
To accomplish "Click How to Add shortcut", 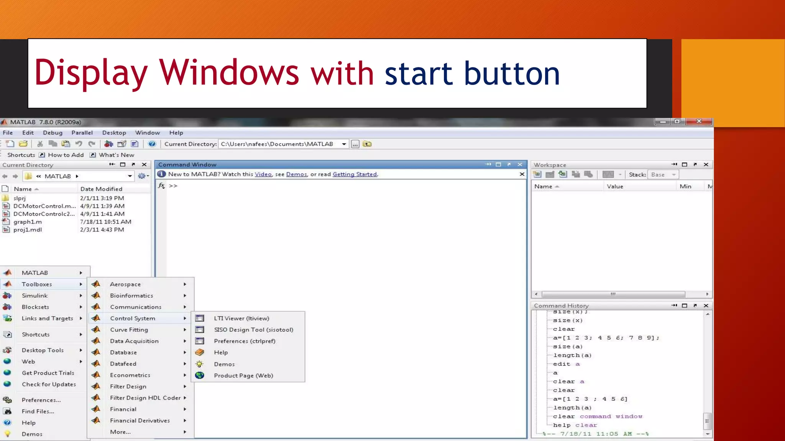I will (62, 155).
